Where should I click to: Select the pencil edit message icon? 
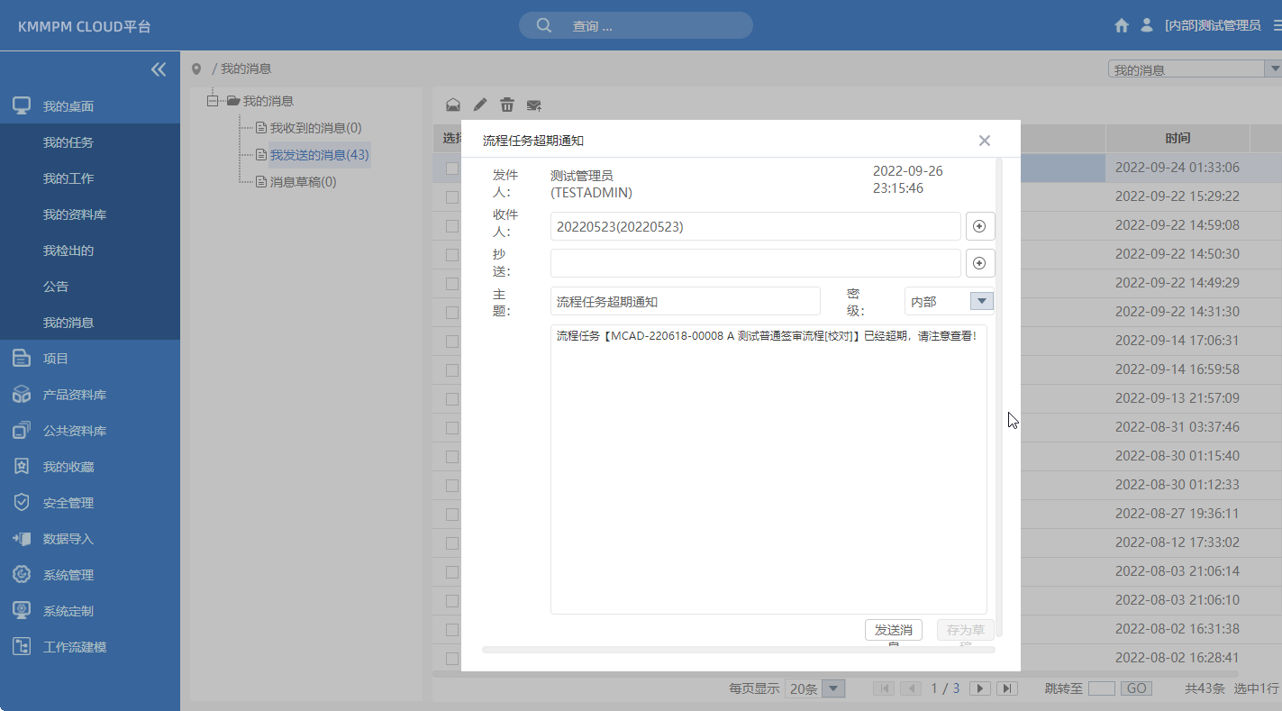tap(479, 104)
